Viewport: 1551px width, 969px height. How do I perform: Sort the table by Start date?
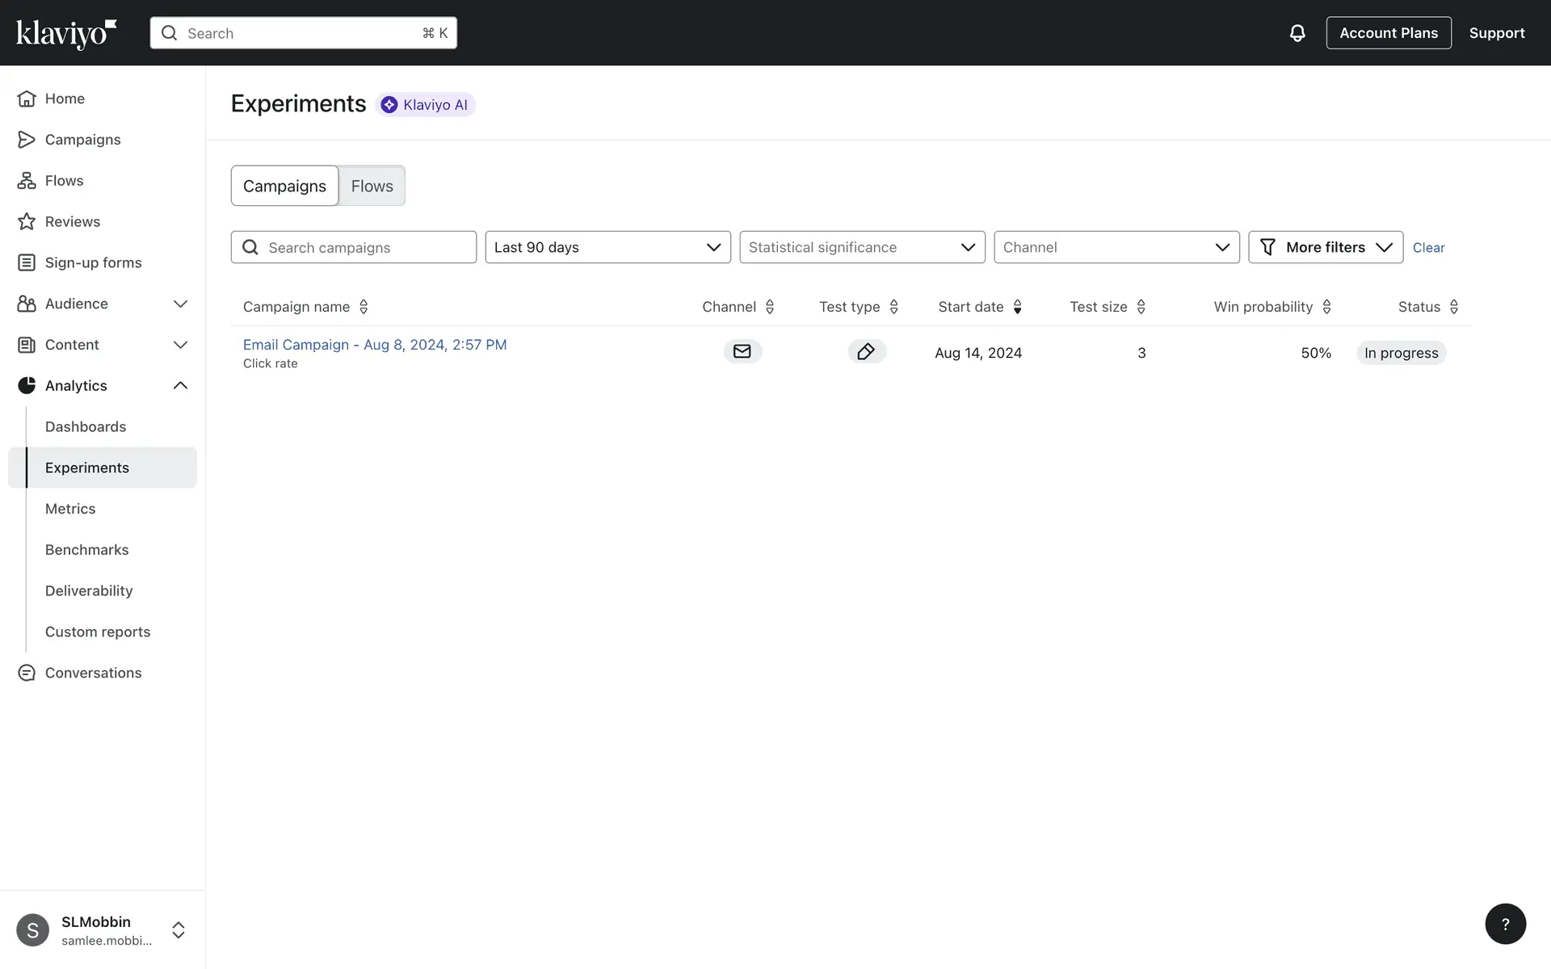tap(979, 307)
